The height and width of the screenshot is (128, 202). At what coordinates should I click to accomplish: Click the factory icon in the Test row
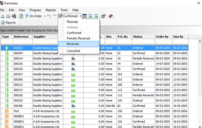pyautogui.click(x=73, y=111)
